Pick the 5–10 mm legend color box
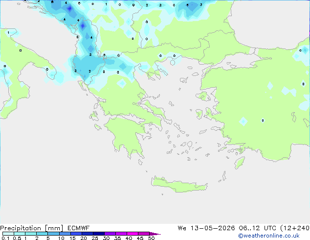 tap(53, 234)
